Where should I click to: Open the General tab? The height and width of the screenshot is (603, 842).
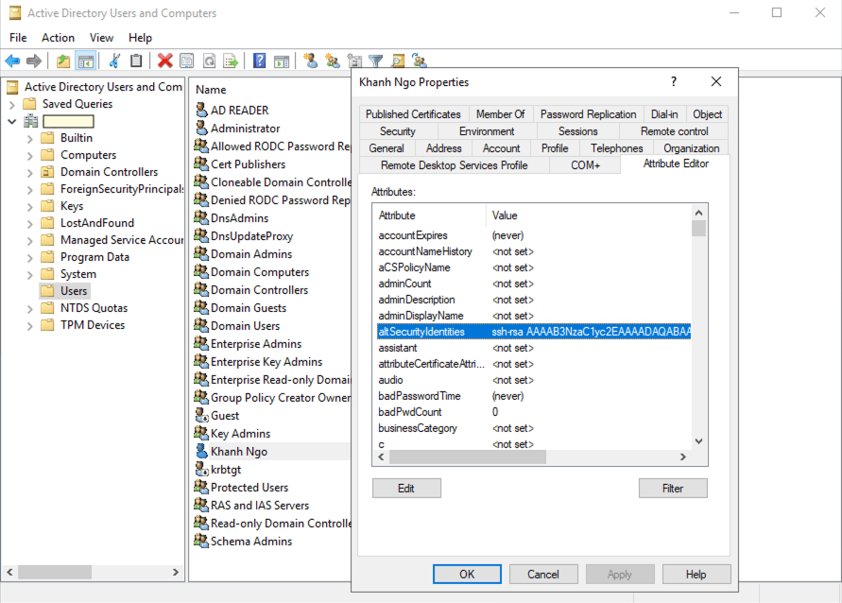pyautogui.click(x=387, y=148)
